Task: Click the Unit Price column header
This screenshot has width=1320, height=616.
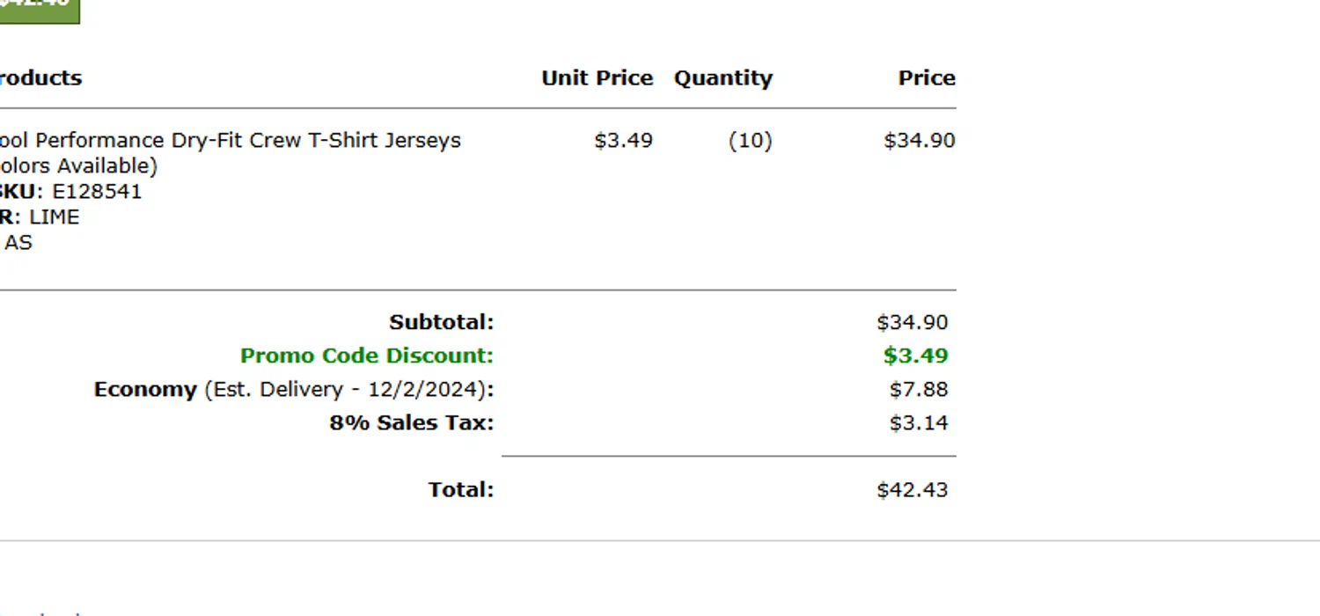Action: tap(597, 77)
